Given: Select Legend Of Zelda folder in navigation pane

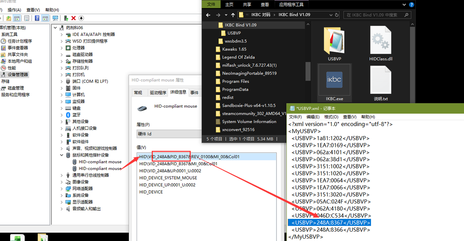Looking at the screenshot, I should point(238,57).
